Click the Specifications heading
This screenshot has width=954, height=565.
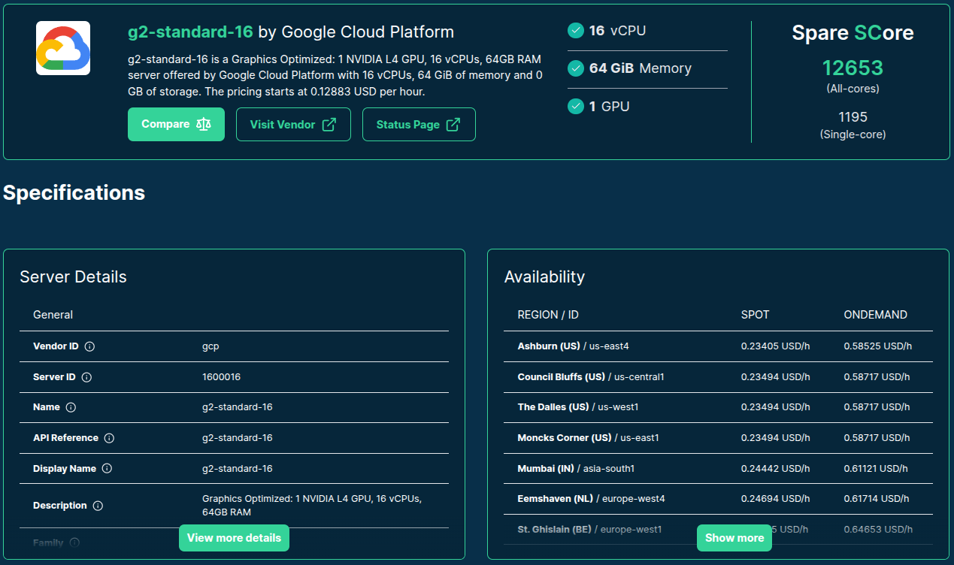(74, 193)
